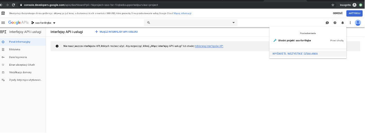Image resolution: width=365 pixels, height=133 pixels.
Task: Click the magnifier search icon
Action: (x=149, y=23)
